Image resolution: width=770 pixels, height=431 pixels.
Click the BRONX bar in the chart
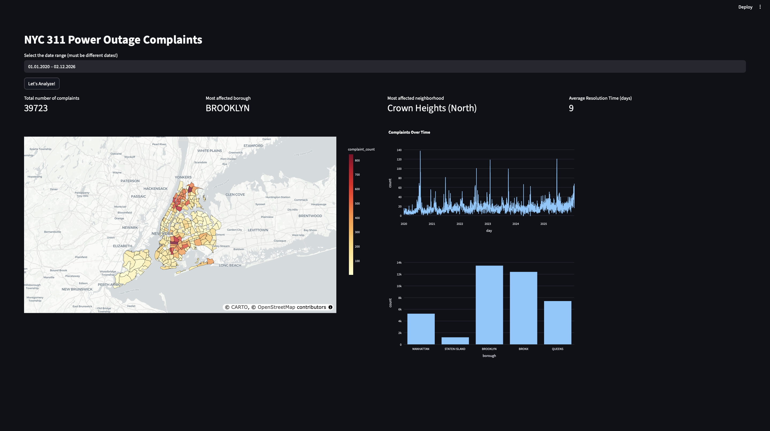pos(523,308)
